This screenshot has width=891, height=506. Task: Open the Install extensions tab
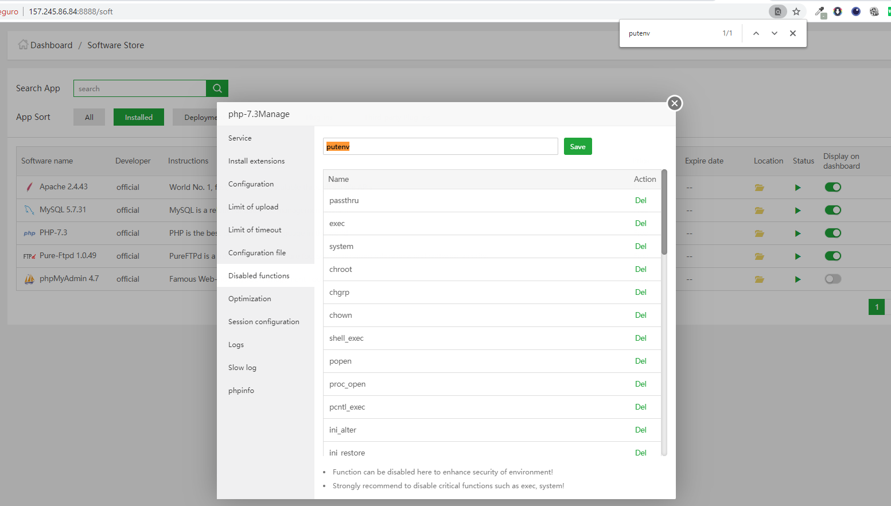[256, 161]
